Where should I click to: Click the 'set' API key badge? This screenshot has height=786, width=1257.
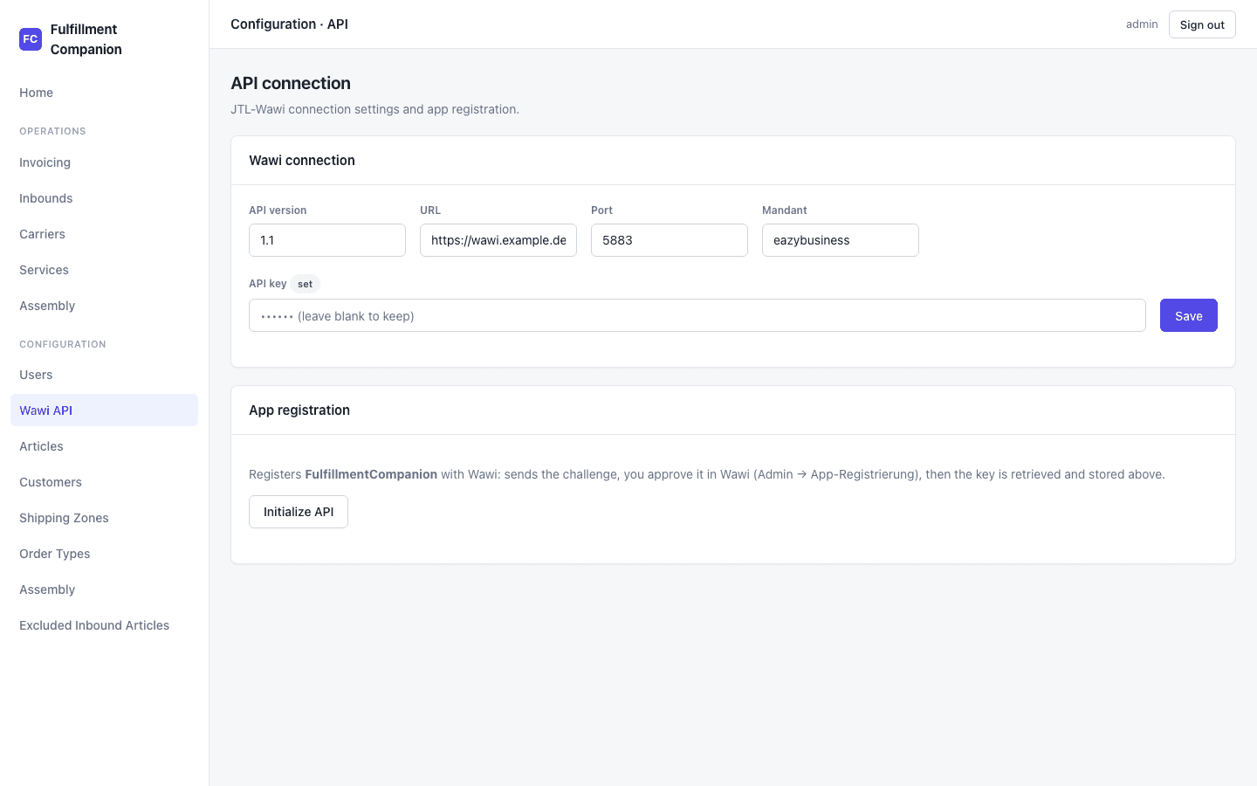click(305, 284)
